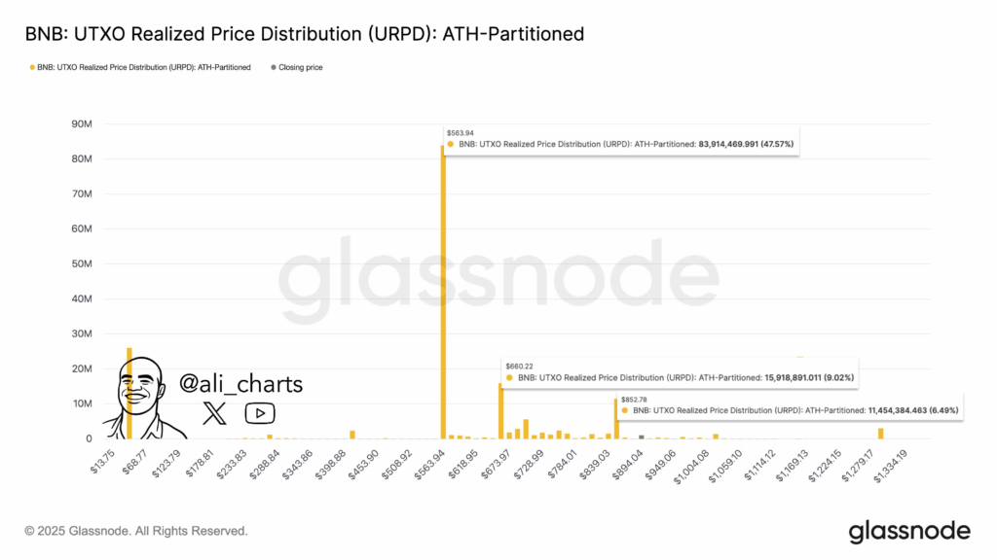Click the YouTube play icon

[x=259, y=413]
